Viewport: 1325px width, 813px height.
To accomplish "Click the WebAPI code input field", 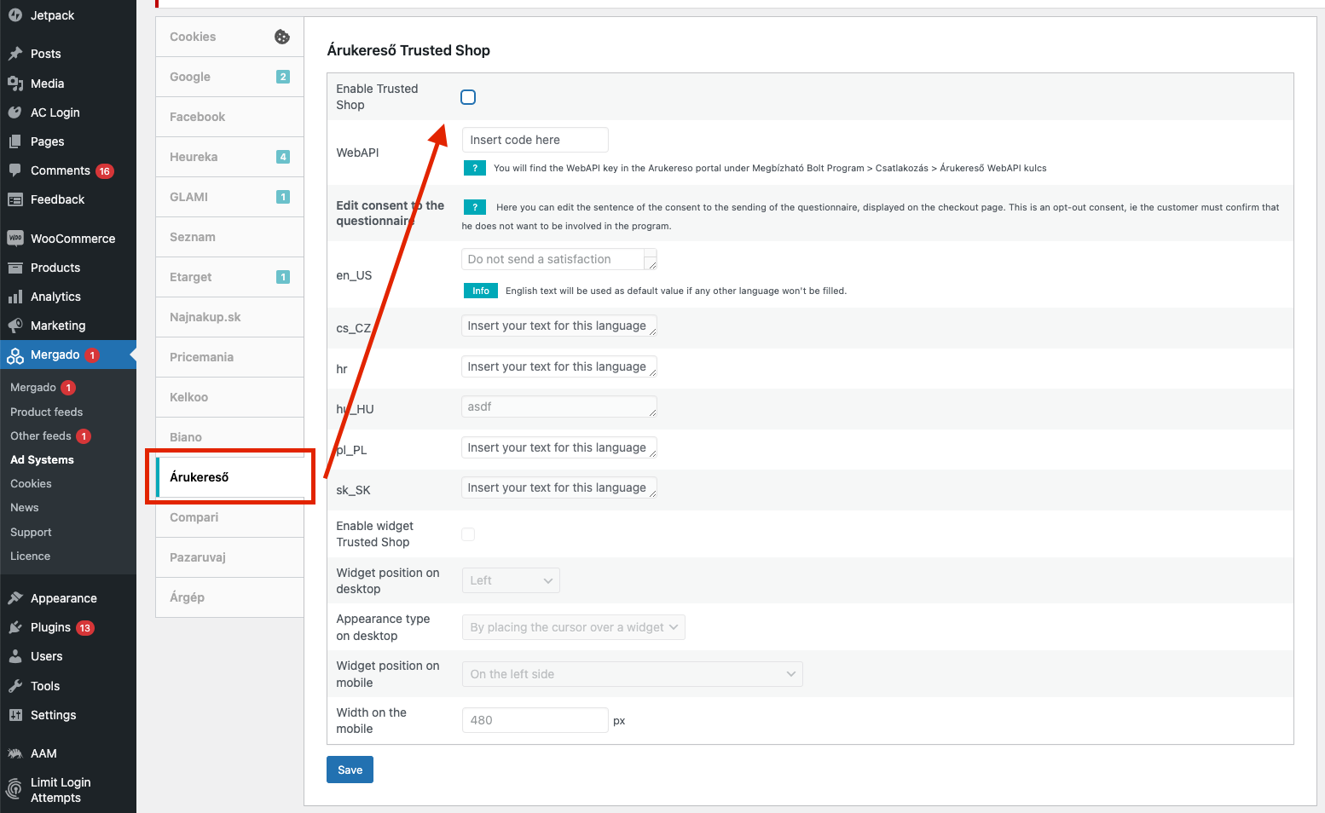I will point(535,140).
